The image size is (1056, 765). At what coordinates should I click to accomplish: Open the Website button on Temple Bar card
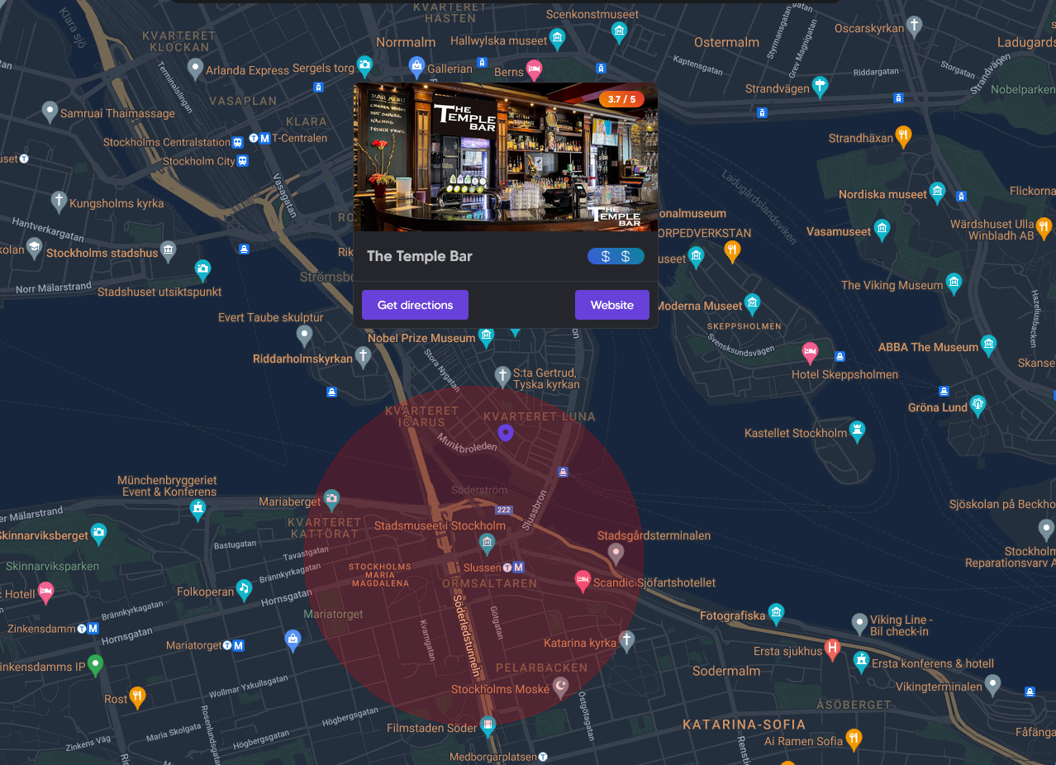tap(612, 305)
